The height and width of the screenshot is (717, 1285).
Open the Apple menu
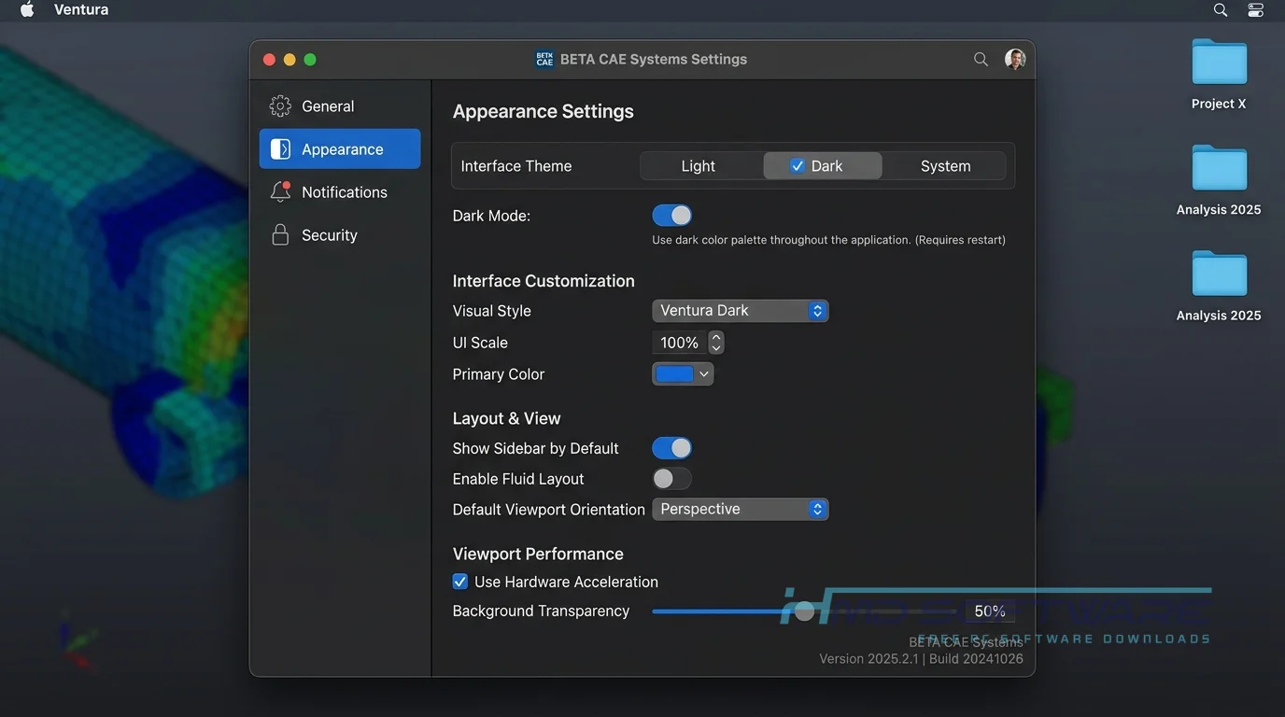click(x=27, y=9)
